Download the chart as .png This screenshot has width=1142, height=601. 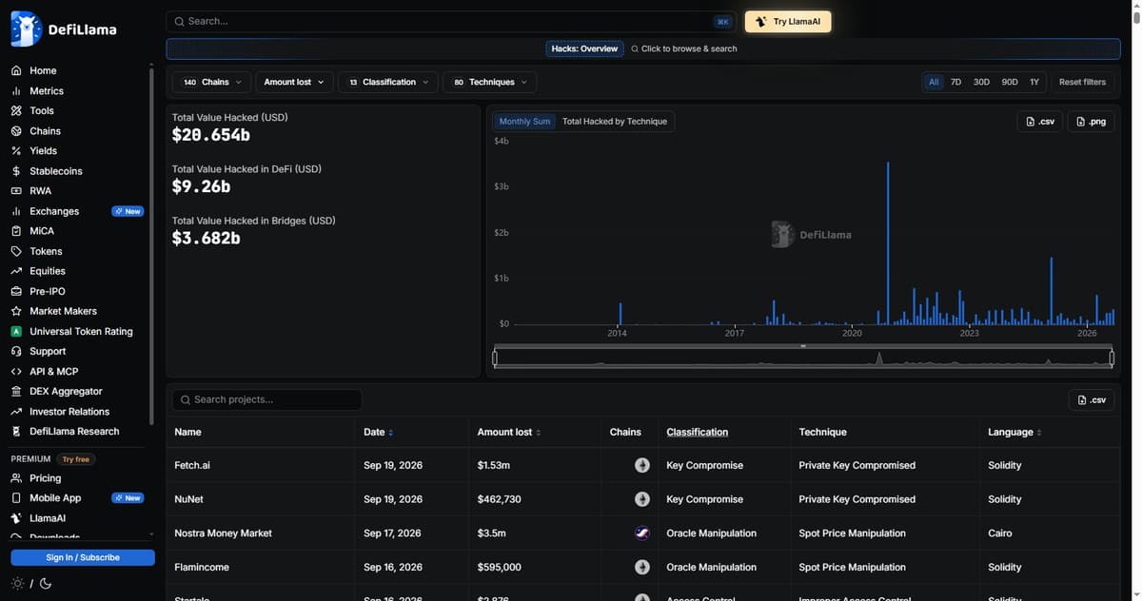point(1091,122)
